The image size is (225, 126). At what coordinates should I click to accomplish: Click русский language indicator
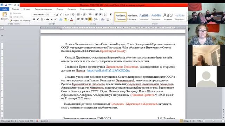pyautogui.click(x=45, y=121)
